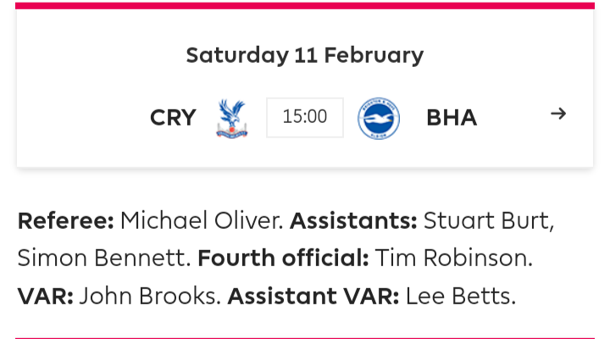Select assistant name Stuart Burt
The height and width of the screenshot is (339, 610).
coord(488,220)
